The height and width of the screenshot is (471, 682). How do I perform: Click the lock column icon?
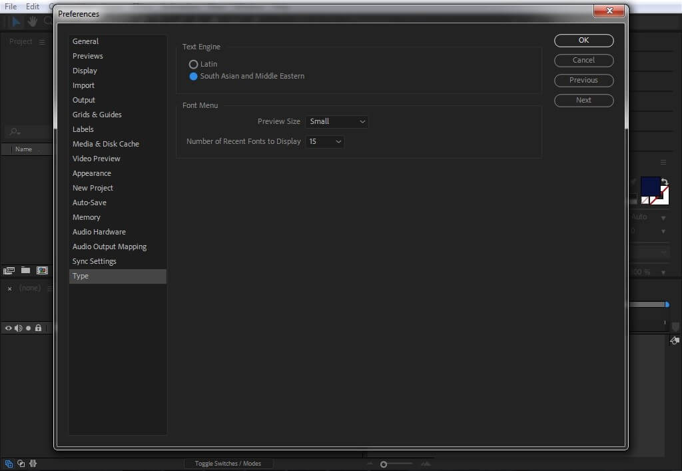(x=38, y=328)
